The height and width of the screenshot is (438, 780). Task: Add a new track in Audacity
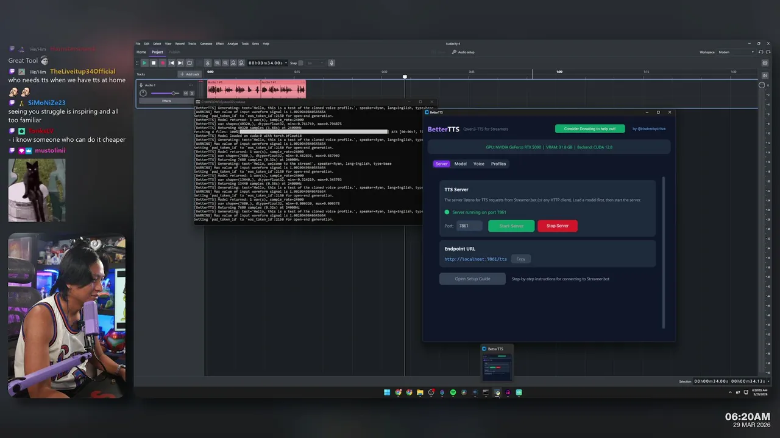(x=190, y=74)
